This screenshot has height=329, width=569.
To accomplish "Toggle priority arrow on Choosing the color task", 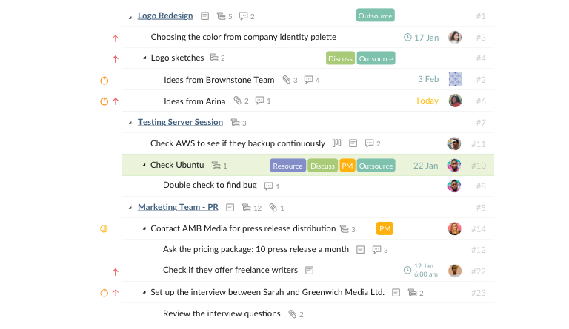I will [115, 38].
